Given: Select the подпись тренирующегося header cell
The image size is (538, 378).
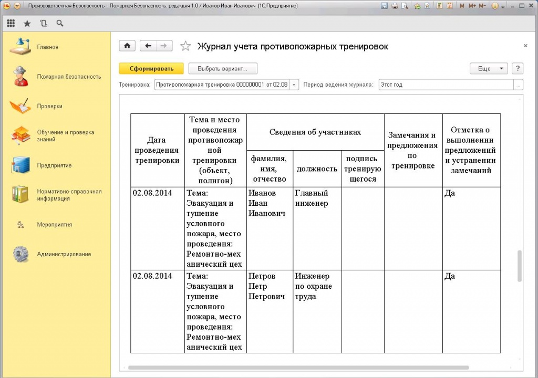Looking at the screenshot, I should tap(363, 169).
